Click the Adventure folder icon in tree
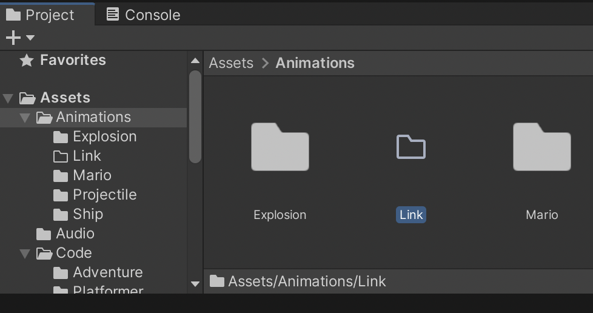 61,273
